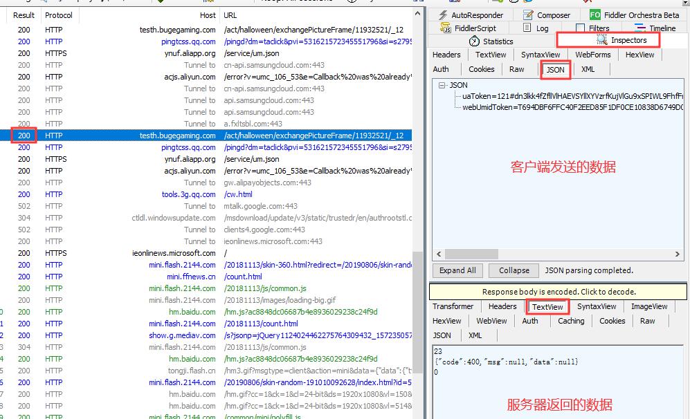Select the a.fxltsbl.com:443 tunnel session
The width and height of the screenshot is (690, 419).
click(206, 124)
